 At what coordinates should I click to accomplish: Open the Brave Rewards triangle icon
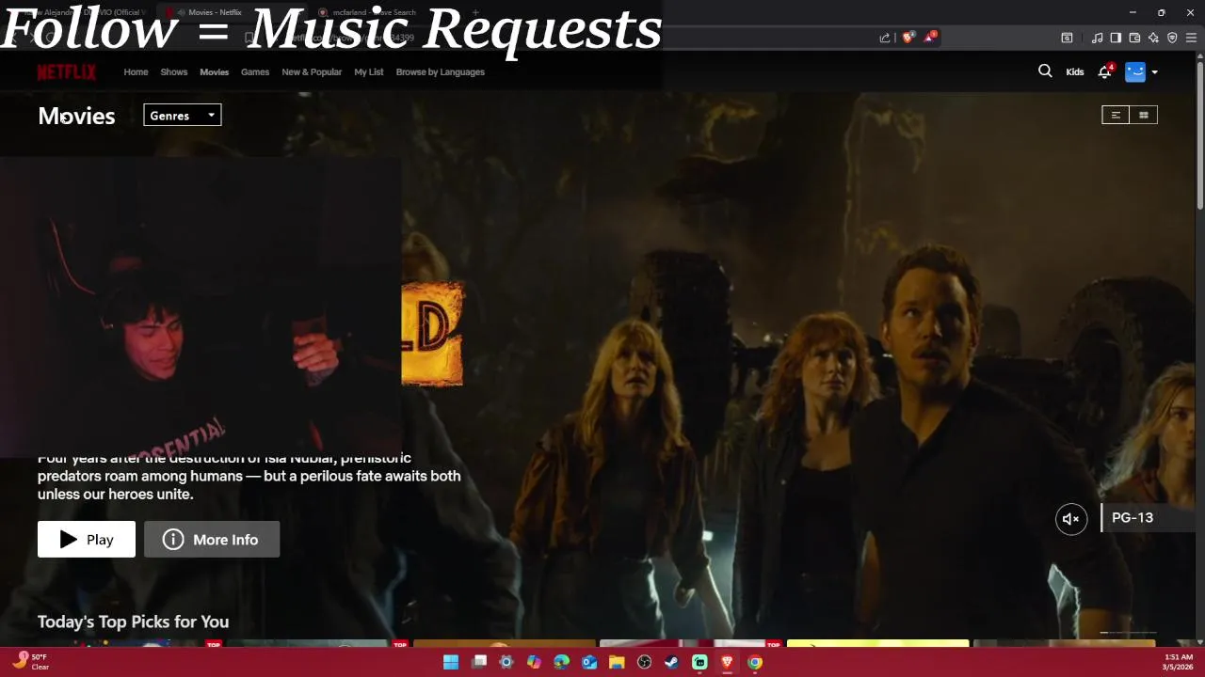(x=930, y=38)
